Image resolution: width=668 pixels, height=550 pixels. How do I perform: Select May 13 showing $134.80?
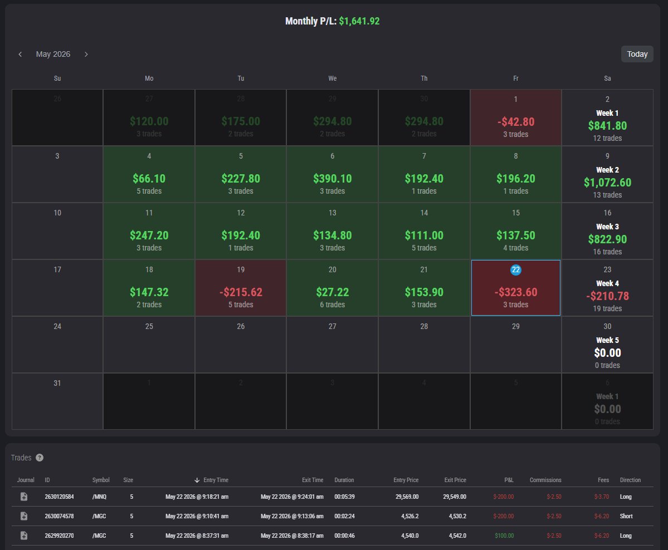332,231
